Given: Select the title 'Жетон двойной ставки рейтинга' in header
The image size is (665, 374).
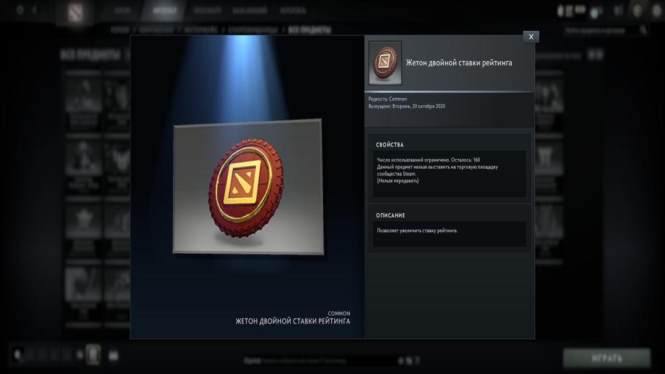Looking at the screenshot, I should 459,63.
